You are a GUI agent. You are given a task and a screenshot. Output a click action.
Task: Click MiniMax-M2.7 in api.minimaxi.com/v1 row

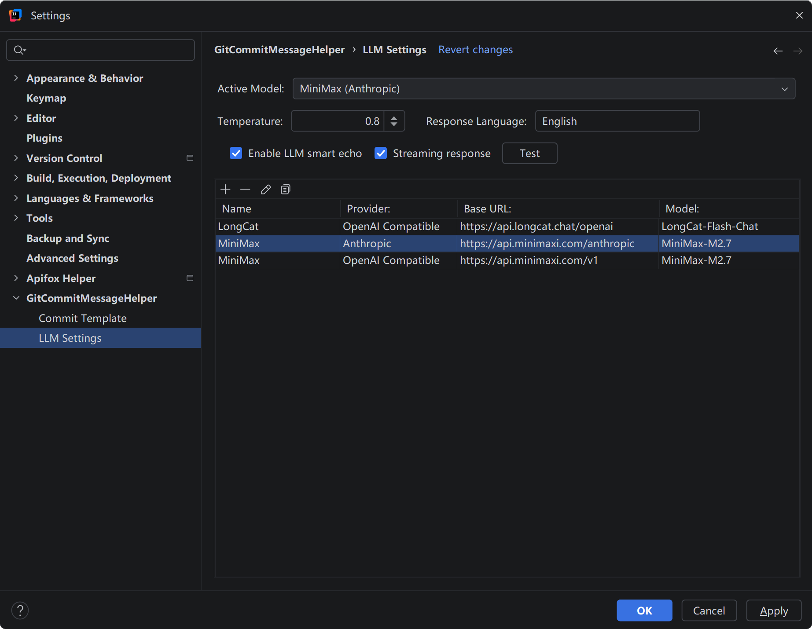pyautogui.click(x=729, y=260)
